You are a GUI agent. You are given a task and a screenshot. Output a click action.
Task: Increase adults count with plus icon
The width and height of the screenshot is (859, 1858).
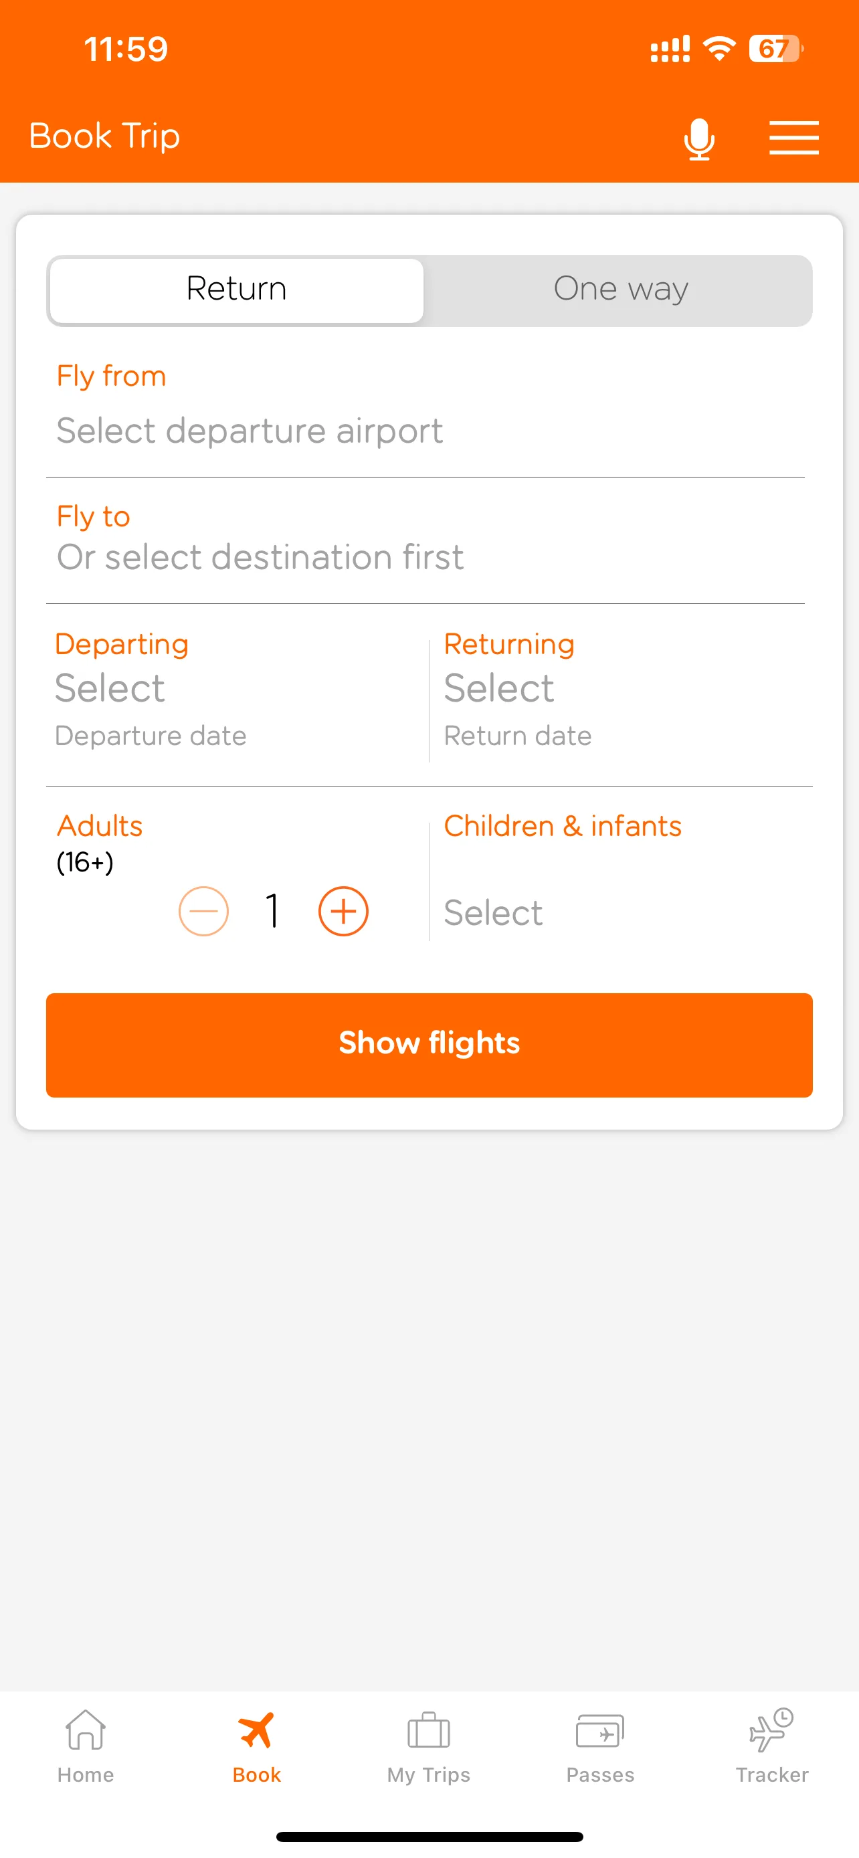(x=343, y=911)
